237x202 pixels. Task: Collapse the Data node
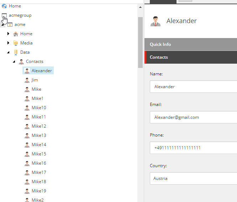click(x=8, y=52)
